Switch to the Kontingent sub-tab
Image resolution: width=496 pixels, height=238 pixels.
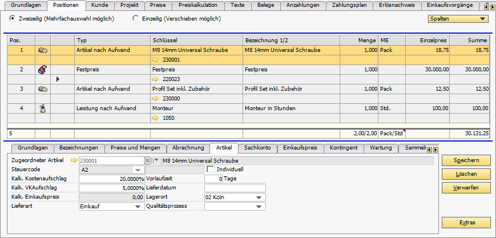[x=344, y=148]
